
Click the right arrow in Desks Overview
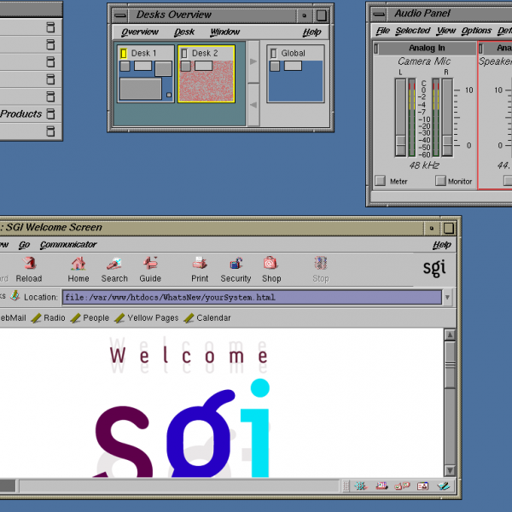(x=253, y=61)
